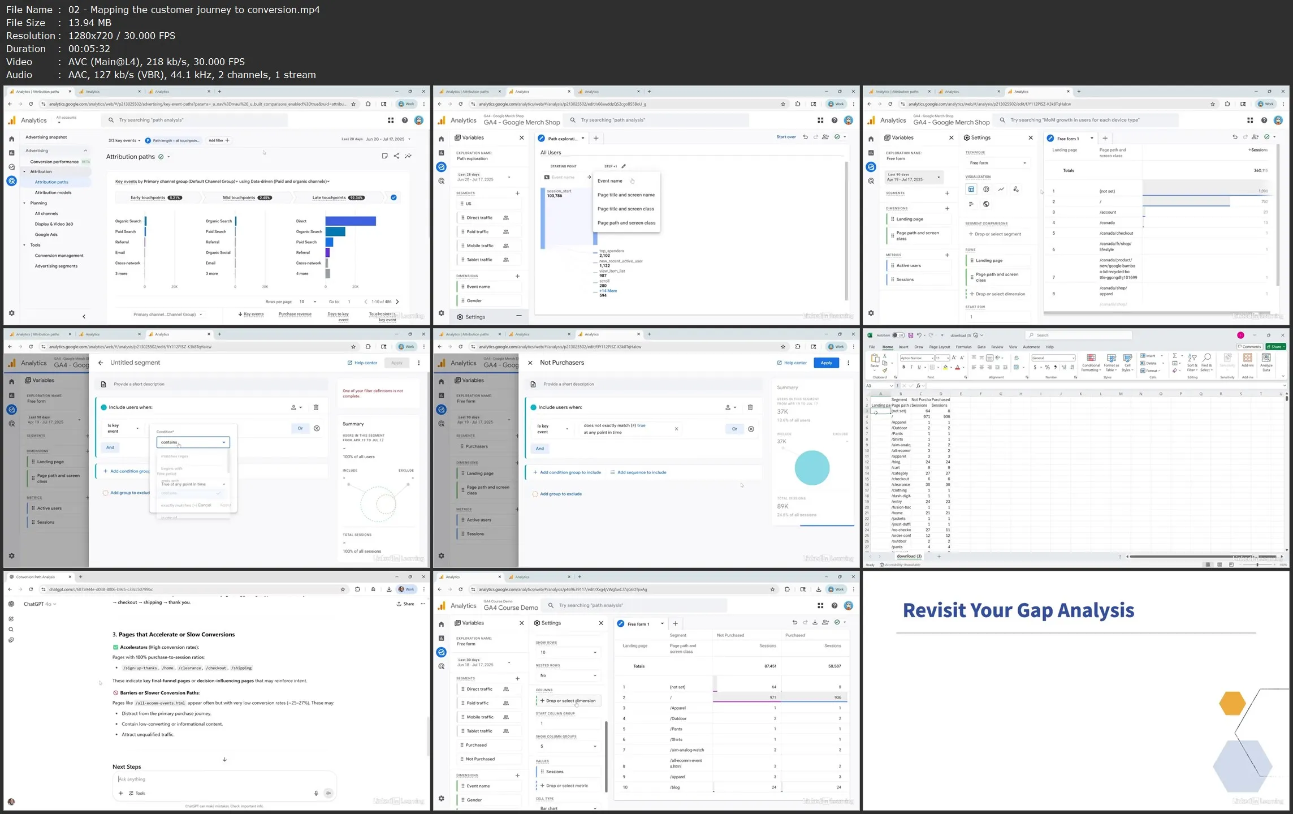The image size is (1293, 814).
Task: Open the Nested rows No dropdown
Action: click(x=568, y=675)
